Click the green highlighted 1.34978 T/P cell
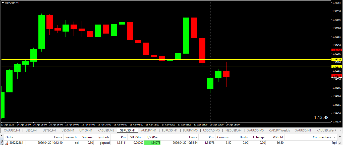 [152, 143]
